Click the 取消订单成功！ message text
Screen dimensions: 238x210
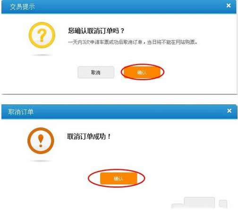(89, 136)
